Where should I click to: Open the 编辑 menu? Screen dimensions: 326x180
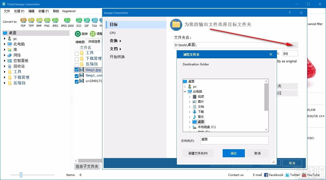pos(31,11)
